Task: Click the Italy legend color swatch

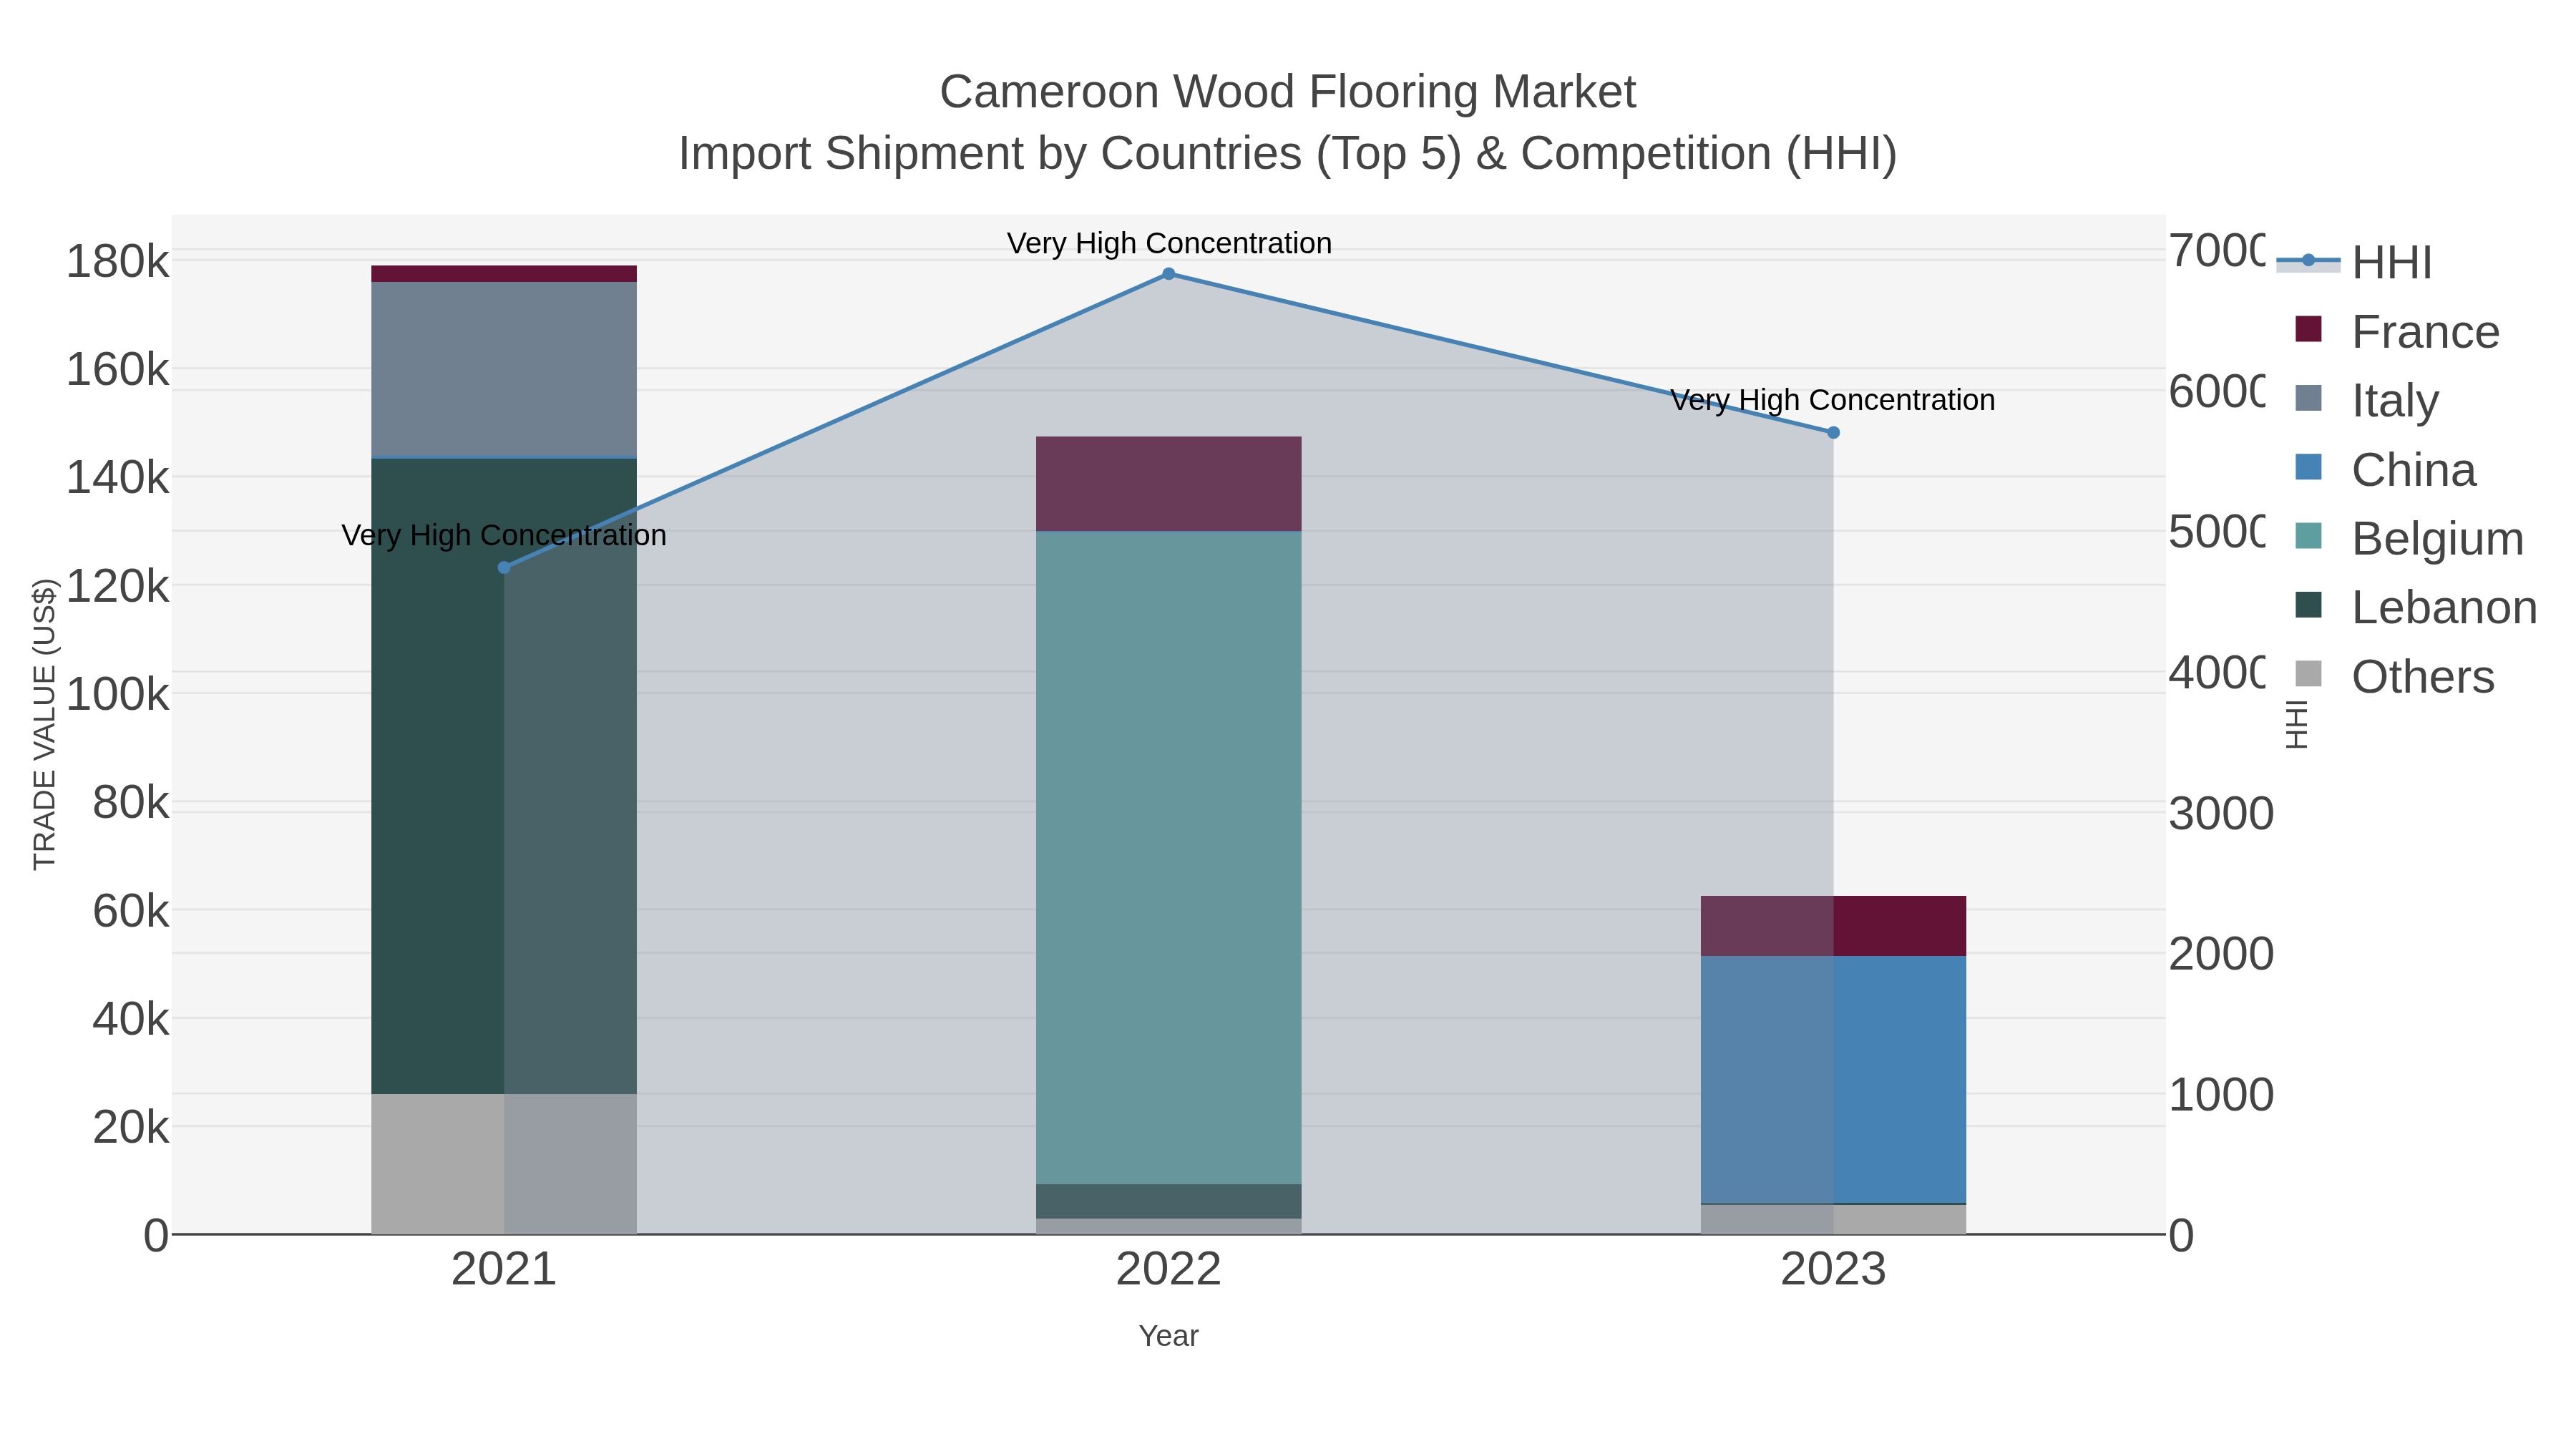Action: [2308, 398]
